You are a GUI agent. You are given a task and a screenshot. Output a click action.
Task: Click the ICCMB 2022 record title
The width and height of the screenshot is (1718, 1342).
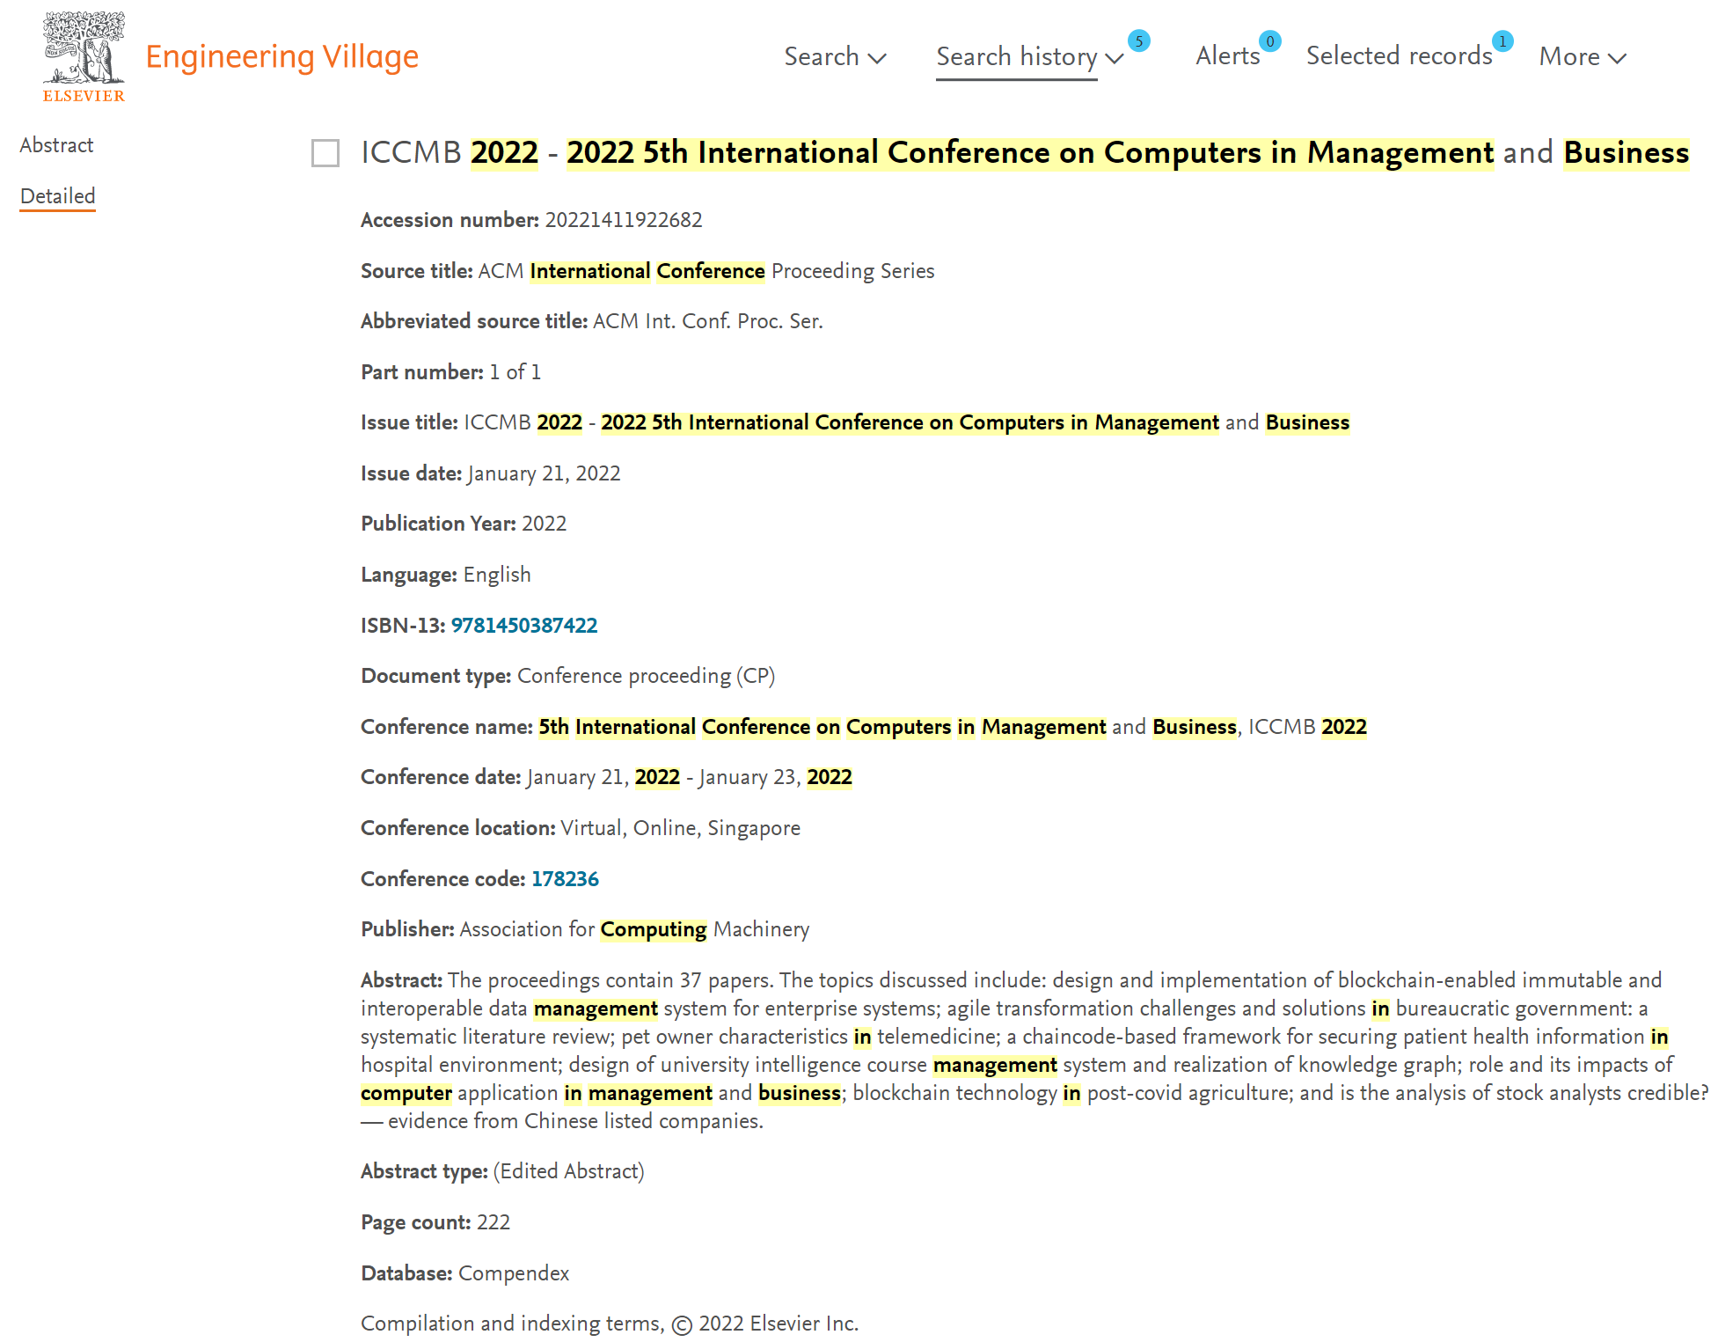pyautogui.click(x=1025, y=152)
